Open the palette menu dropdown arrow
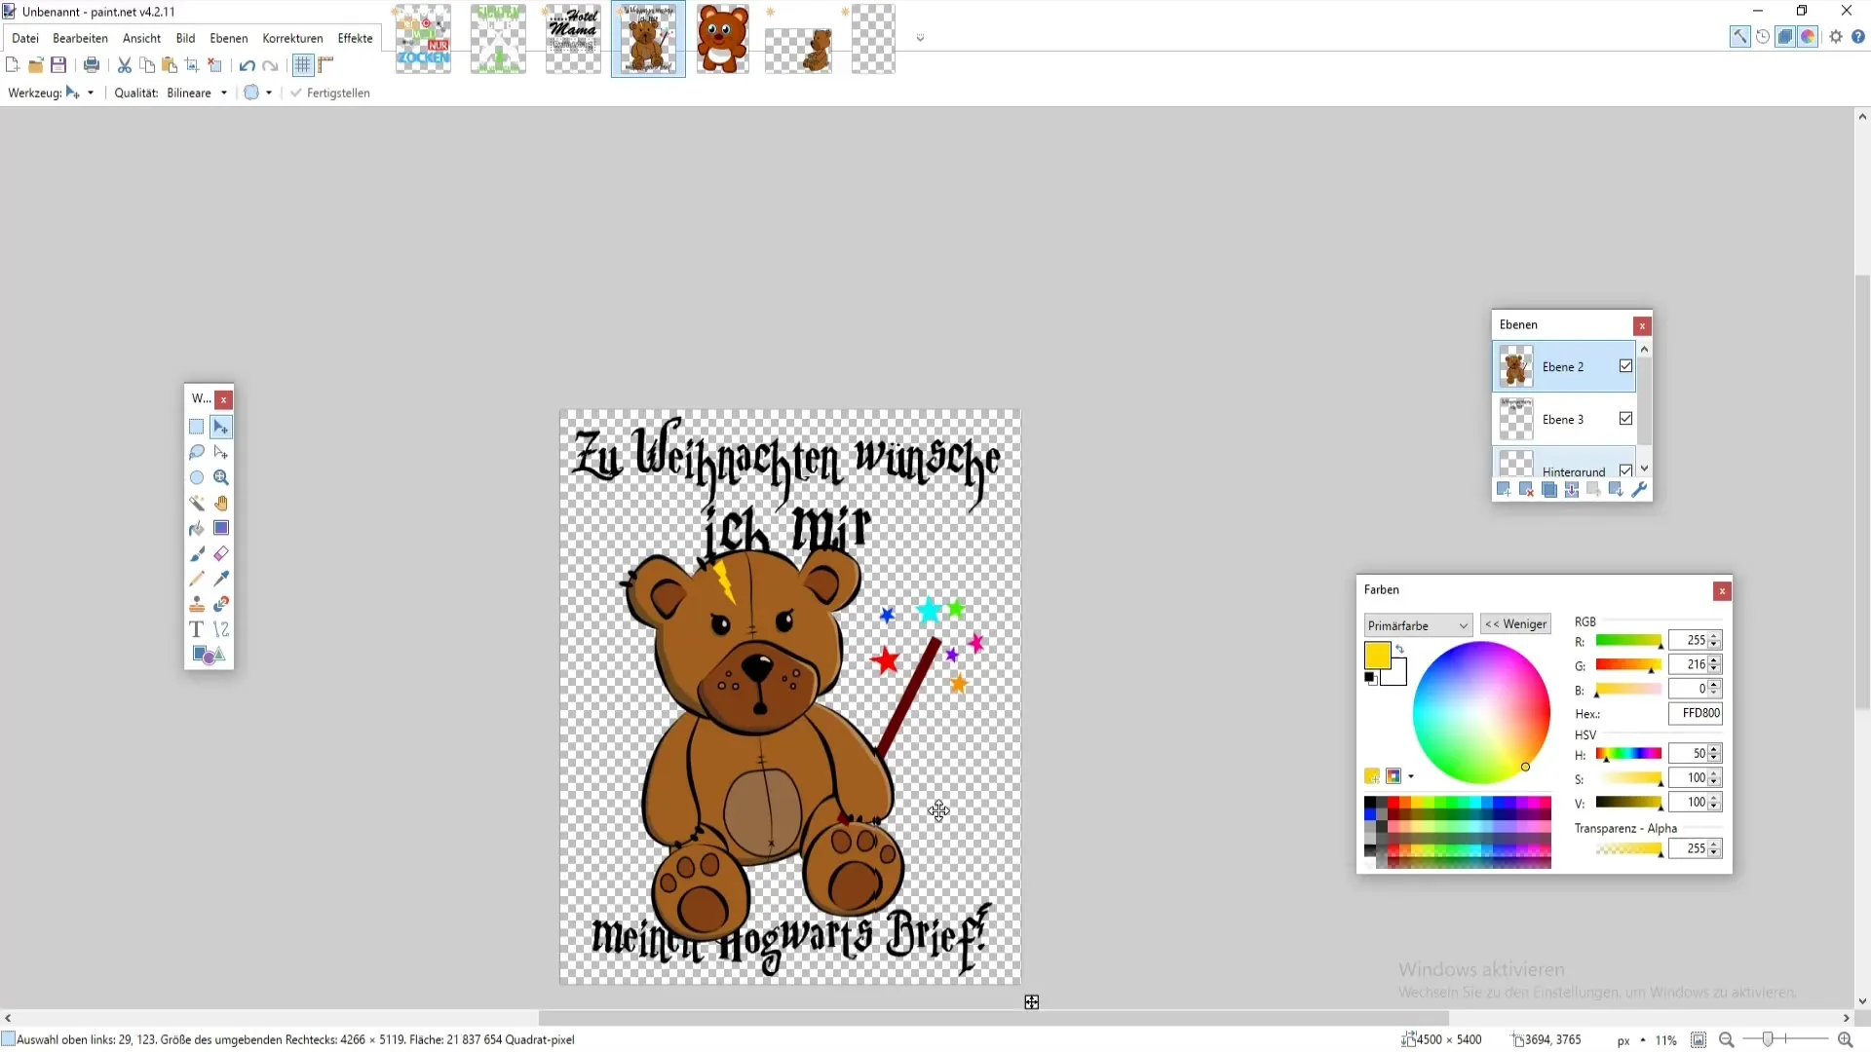 click(x=1411, y=776)
